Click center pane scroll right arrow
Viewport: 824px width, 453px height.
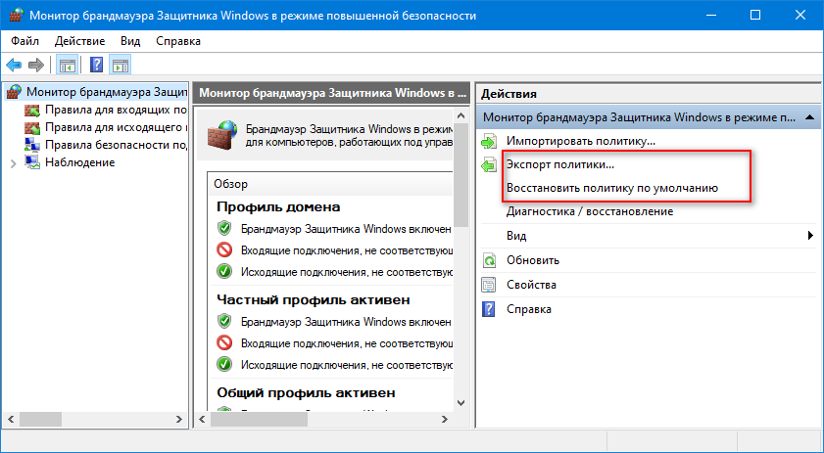click(445, 420)
